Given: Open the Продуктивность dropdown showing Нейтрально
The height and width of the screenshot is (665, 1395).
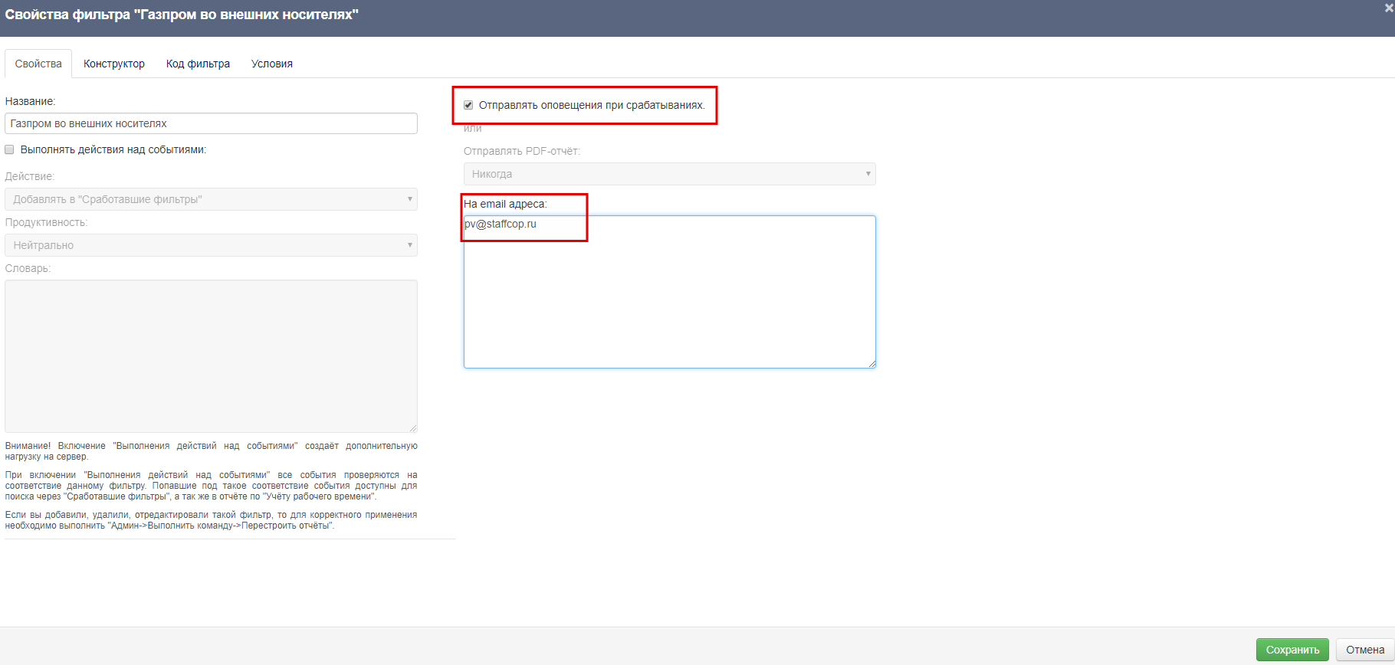Looking at the screenshot, I should tap(211, 245).
